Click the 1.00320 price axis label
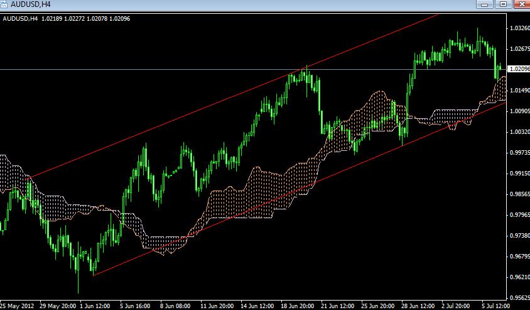 tap(519, 131)
